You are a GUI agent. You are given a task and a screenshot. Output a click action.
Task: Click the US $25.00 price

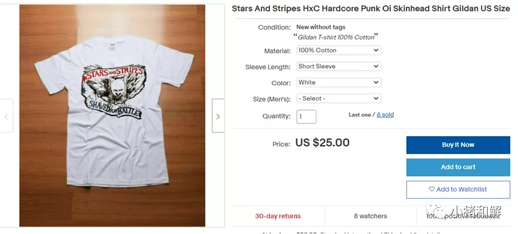click(x=323, y=142)
